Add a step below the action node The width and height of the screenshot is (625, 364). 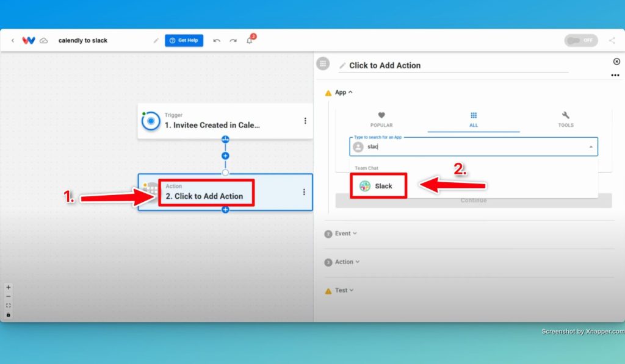225,210
